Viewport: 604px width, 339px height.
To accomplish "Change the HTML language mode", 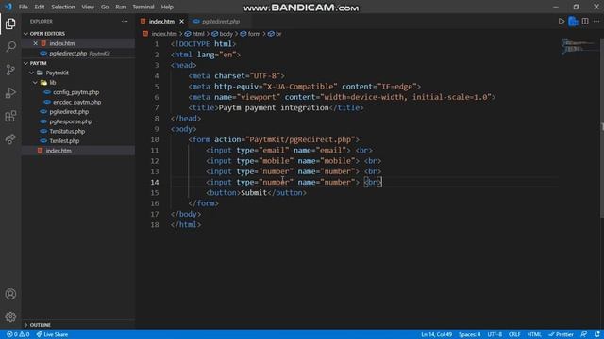I will click(x=534, y=334).
